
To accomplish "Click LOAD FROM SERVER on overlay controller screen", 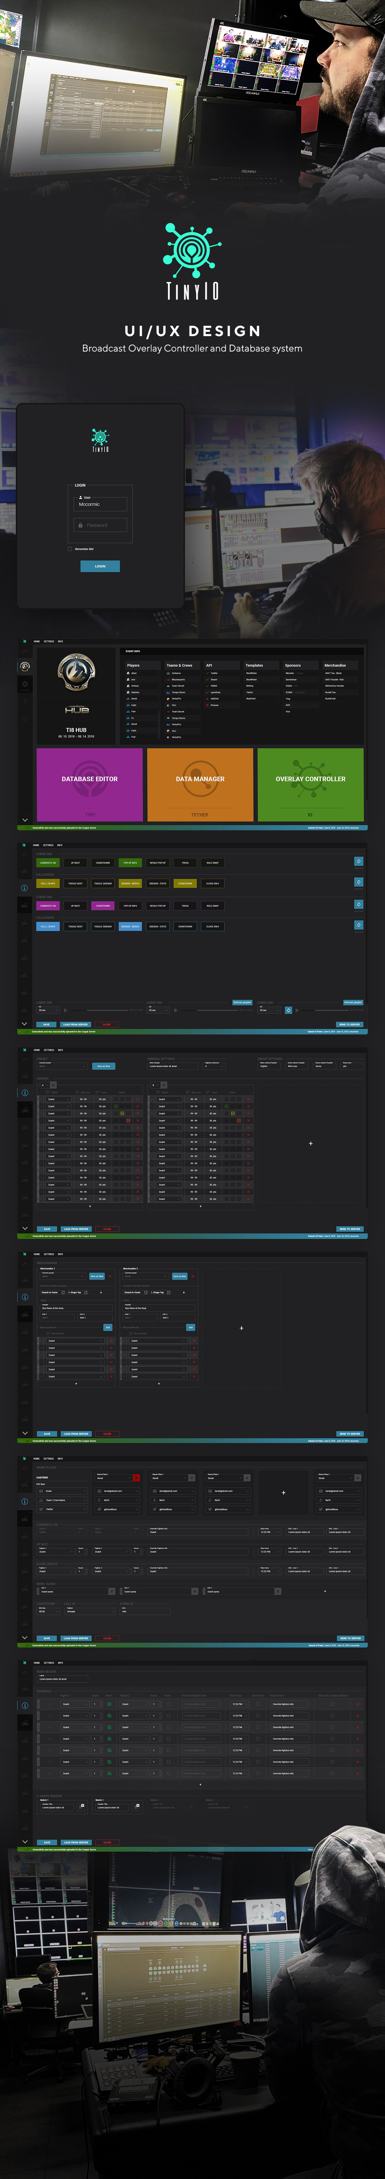I will (76, 1024).
